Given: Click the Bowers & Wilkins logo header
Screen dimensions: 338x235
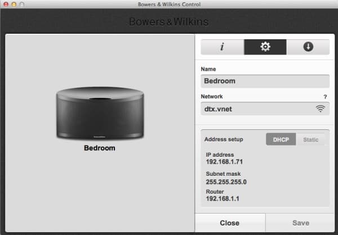Looking at the screenshot, I should coord(169,22).
